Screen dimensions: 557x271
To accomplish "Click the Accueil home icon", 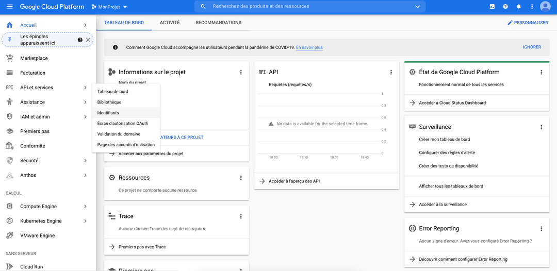I will [10, 25].
